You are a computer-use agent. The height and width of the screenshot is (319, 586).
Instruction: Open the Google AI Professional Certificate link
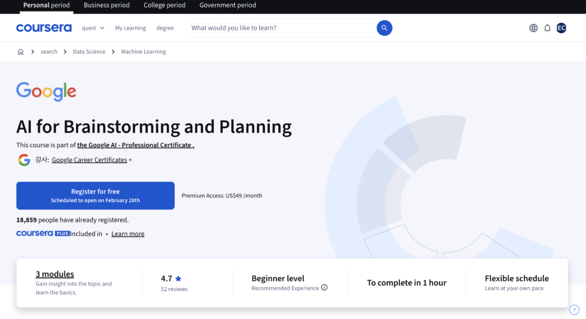[x=136, y=145]
